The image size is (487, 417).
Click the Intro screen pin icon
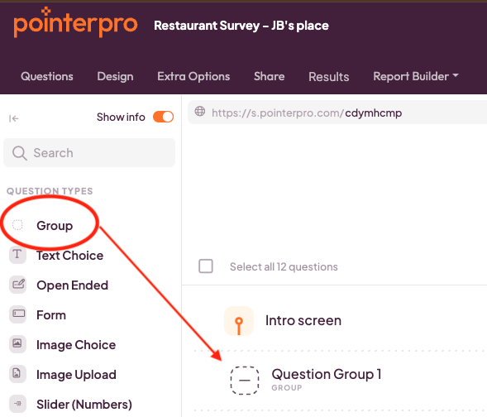(239, 321)
